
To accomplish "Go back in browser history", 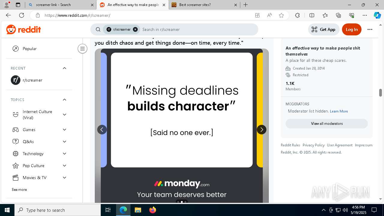I will point(8,15).
